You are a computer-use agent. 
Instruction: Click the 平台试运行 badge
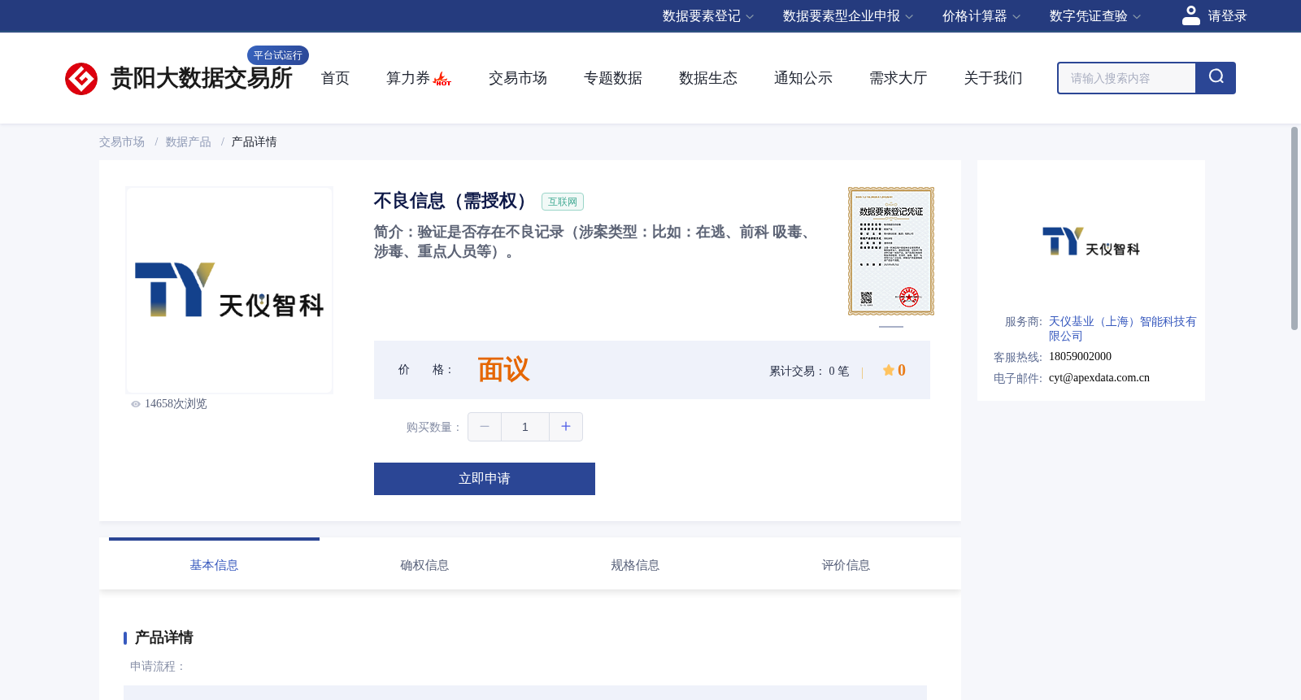278,55
